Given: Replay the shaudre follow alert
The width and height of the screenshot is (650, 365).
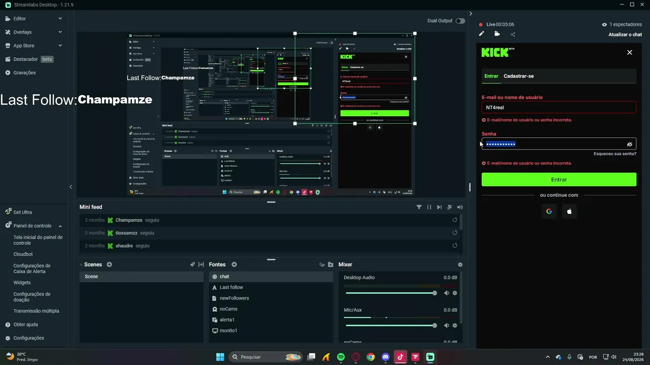Looking at the screenshot, I should click(455, 245).
